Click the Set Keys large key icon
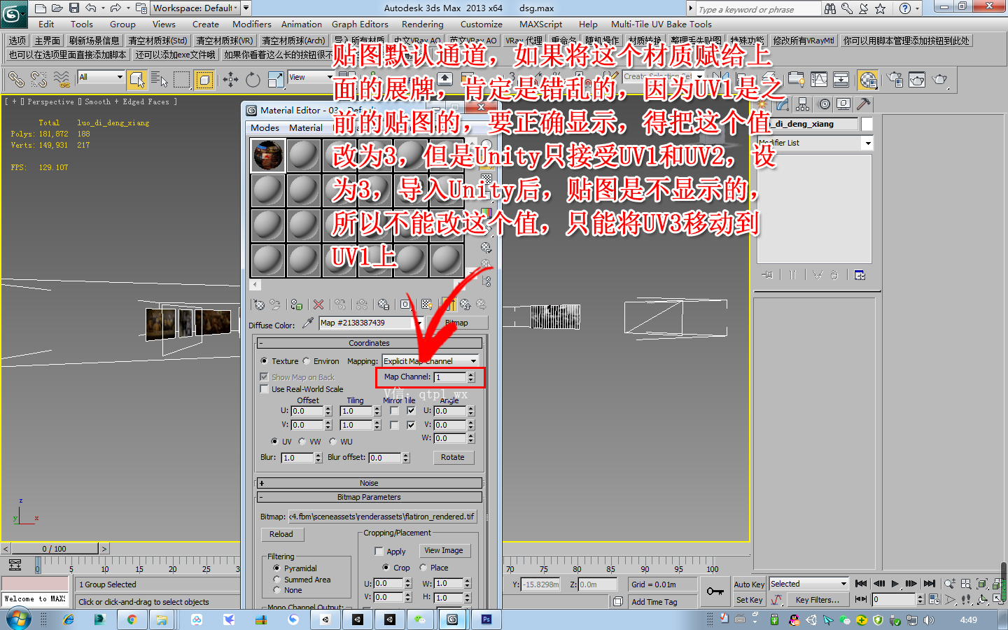This screenshot has height=630, width=1008. click(715, 591)
